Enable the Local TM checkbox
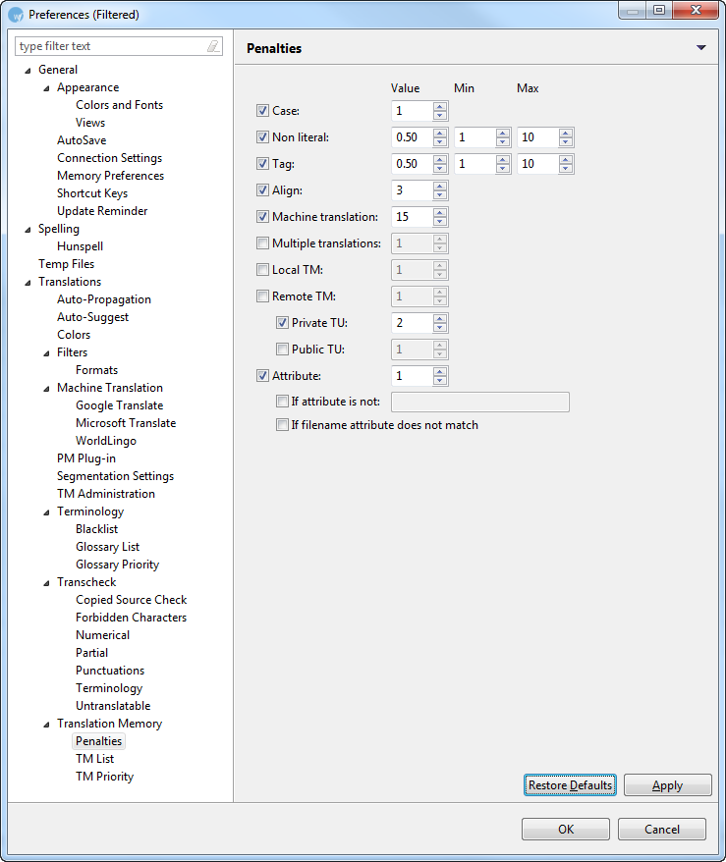 [x=263, y=269]
